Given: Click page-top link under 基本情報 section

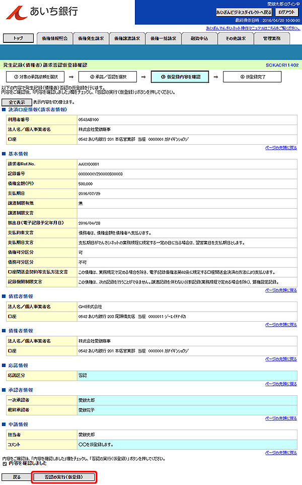Looking at the screenshot, I should 281,290.
